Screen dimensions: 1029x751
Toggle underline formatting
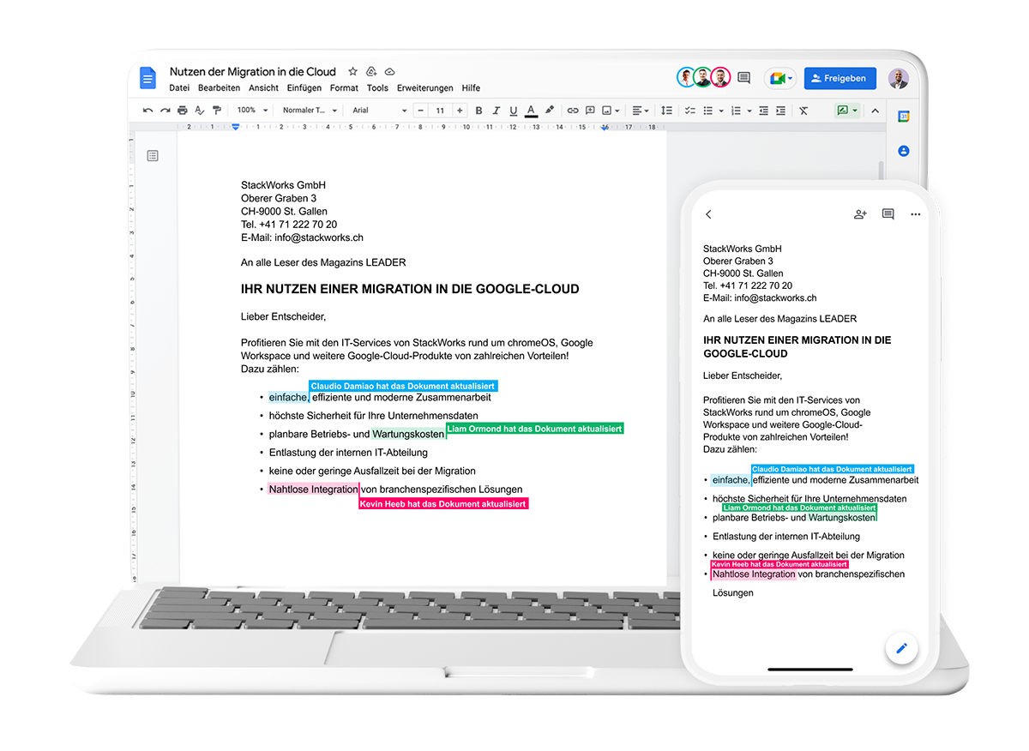pyautogui.click(x=514, y=111)
